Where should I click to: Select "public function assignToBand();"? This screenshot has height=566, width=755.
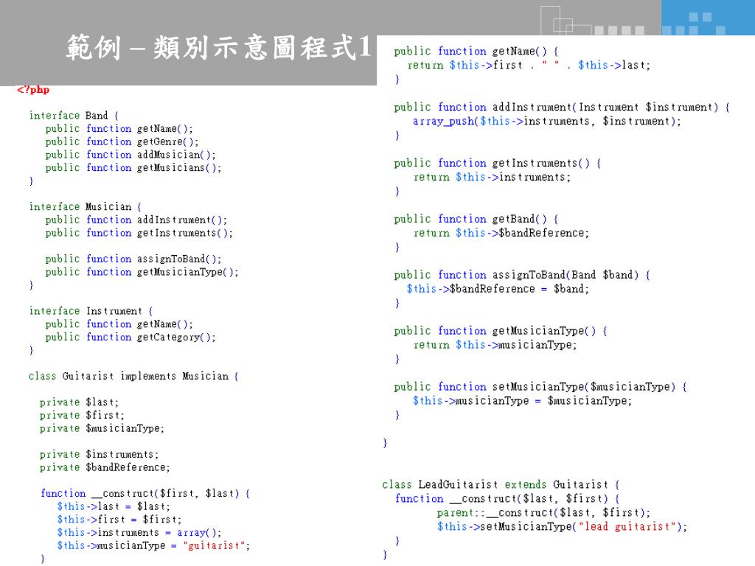click(133, 259)
